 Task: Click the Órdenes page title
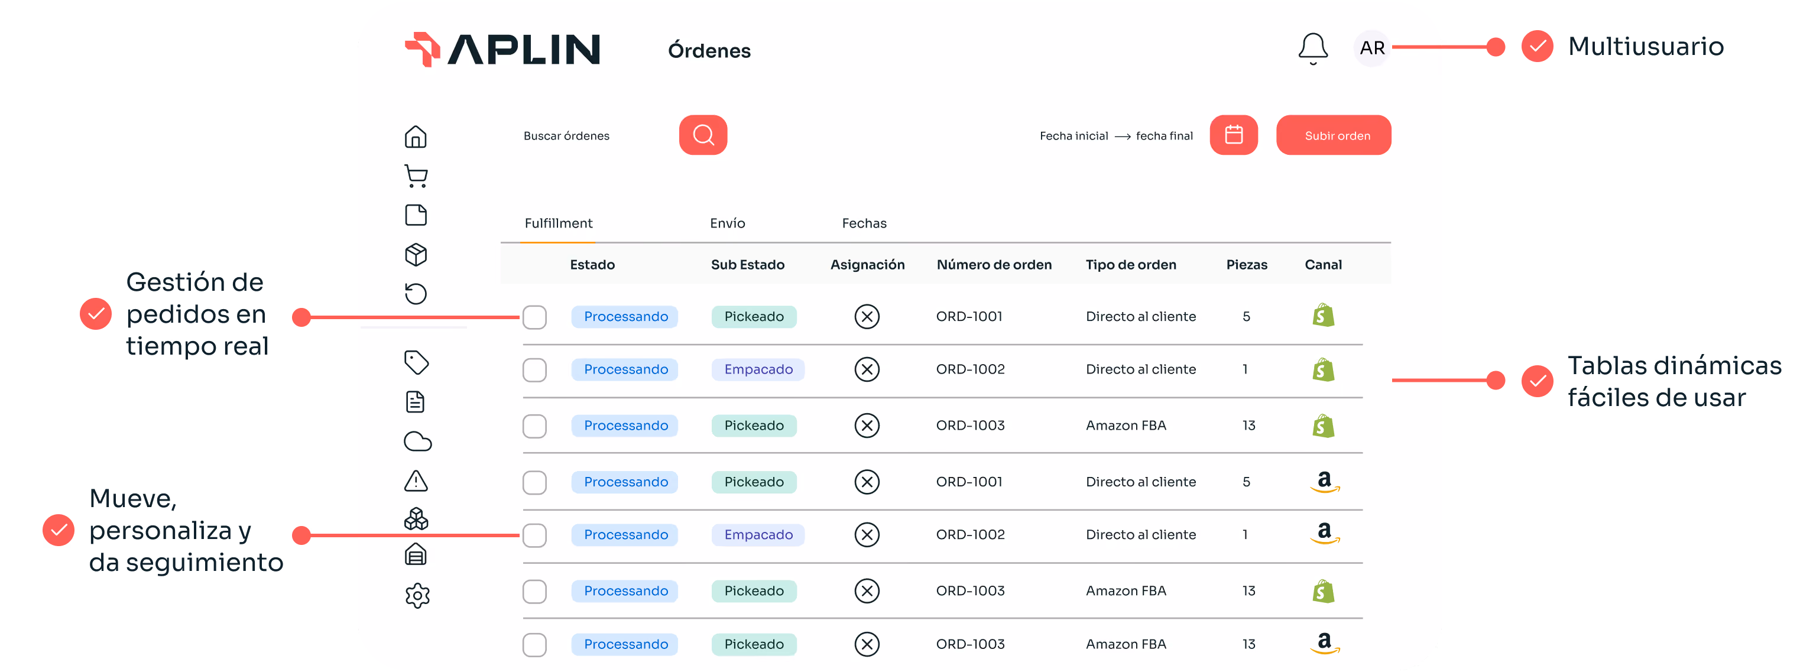(709, 50)
